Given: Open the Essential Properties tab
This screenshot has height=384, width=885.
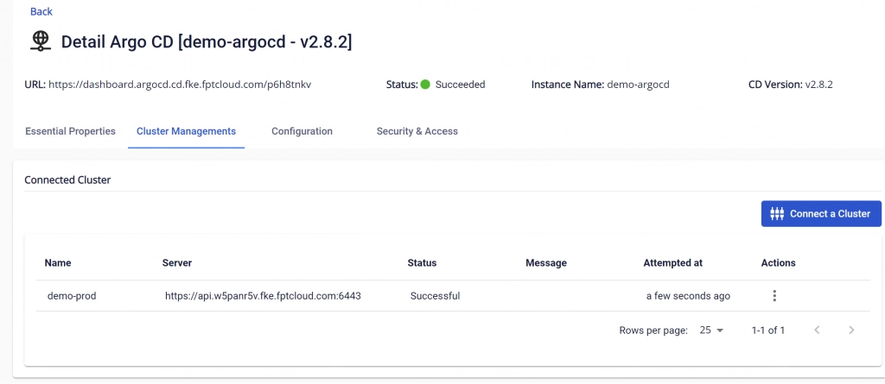Looking at the screenshot, I should 71,131.
